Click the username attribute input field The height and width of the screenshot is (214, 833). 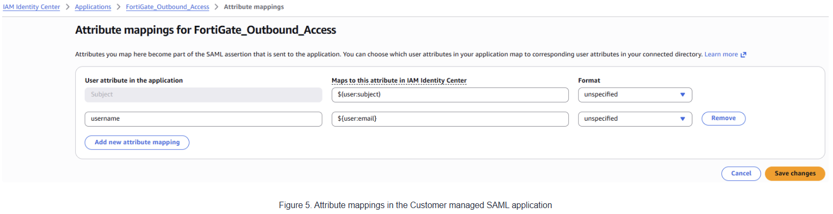tap(203, 119)
